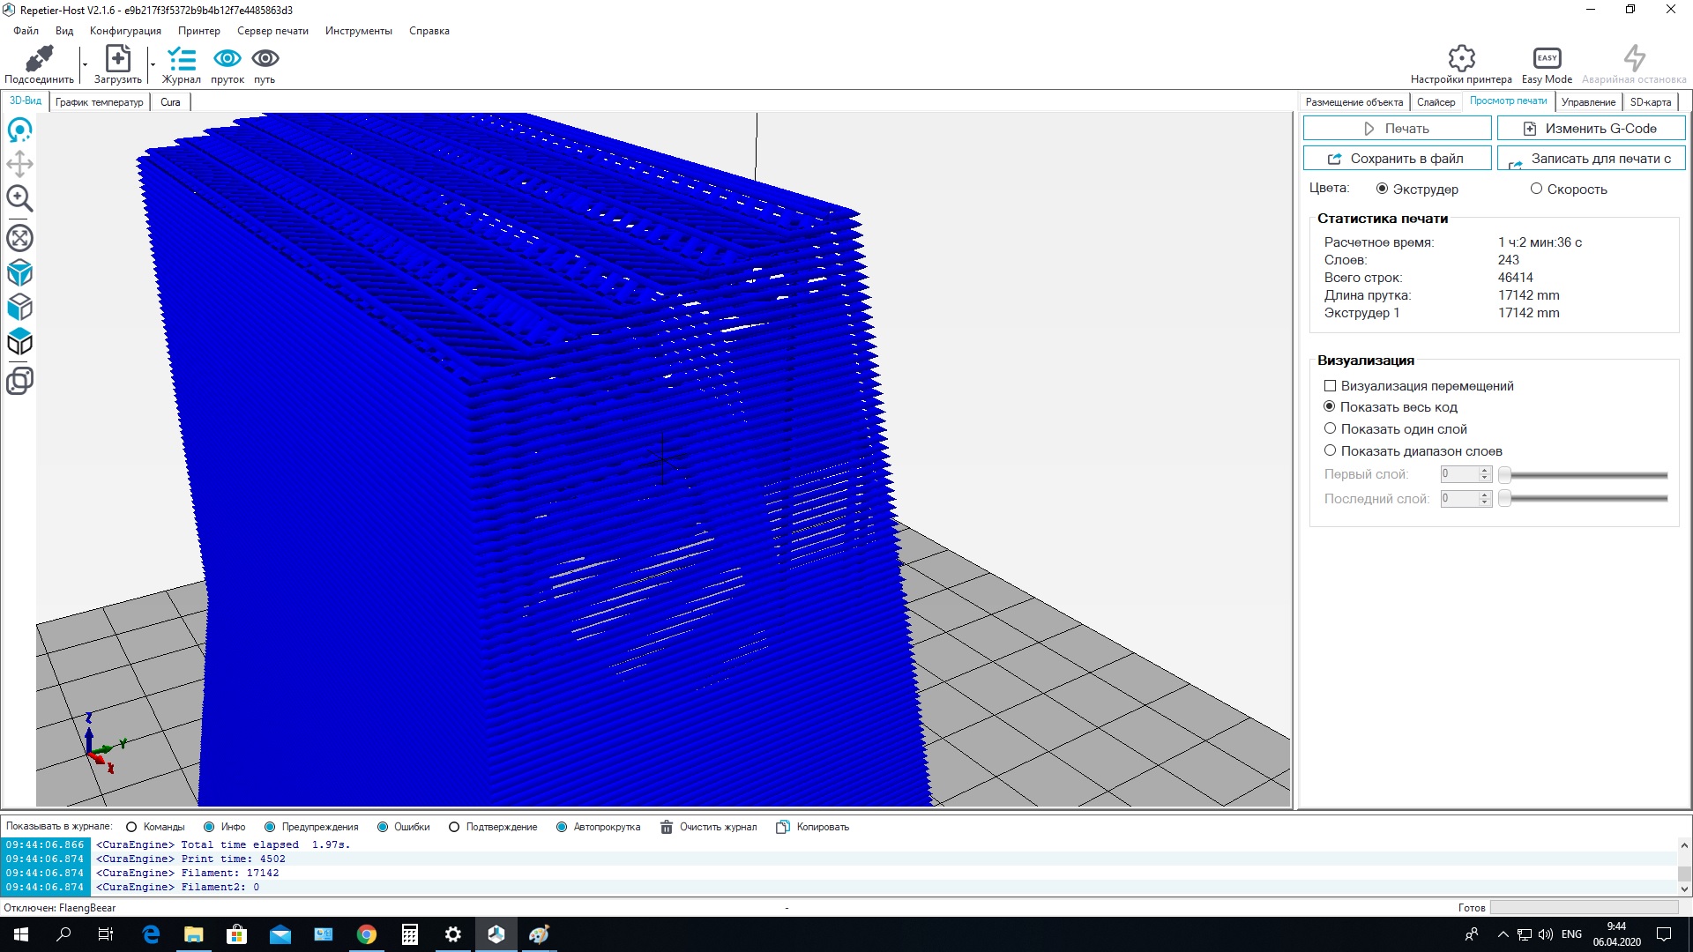This screenshot has width=1693, height=952.
Task: Expand dropdown arrow next to Подсоединить
Action: [x=85, y=64]
